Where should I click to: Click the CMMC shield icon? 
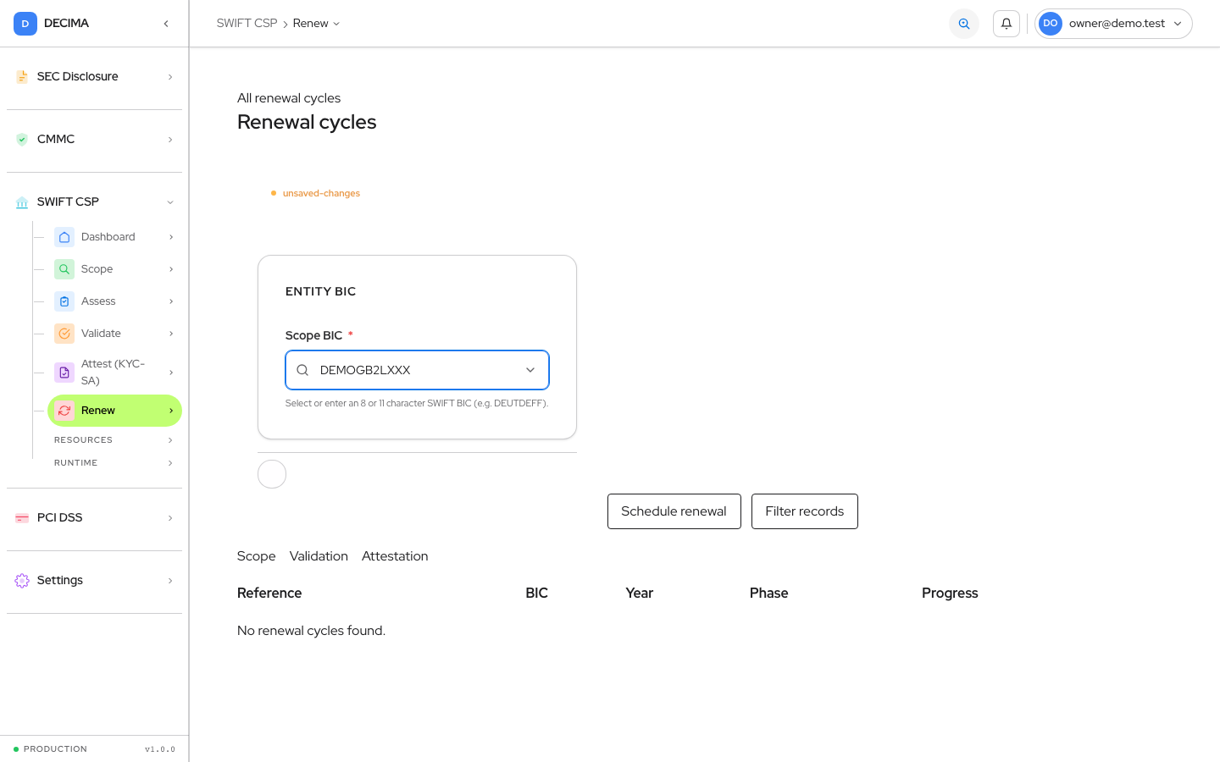click(22, 140)
